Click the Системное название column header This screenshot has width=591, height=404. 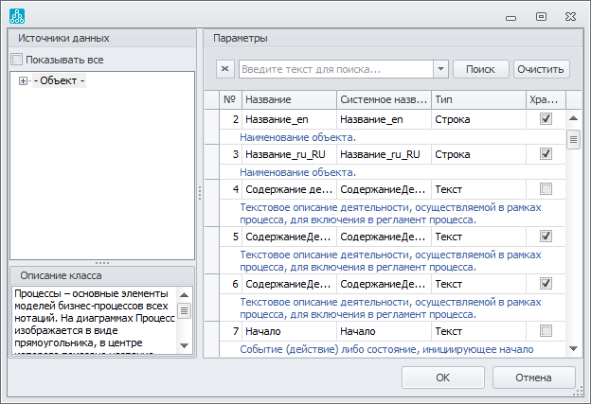click(x=384, y=99)
